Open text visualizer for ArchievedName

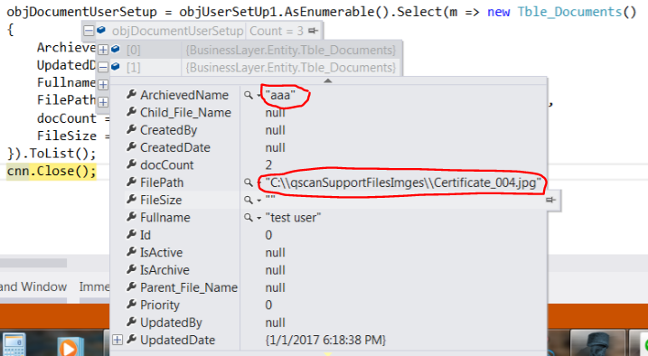248,95
